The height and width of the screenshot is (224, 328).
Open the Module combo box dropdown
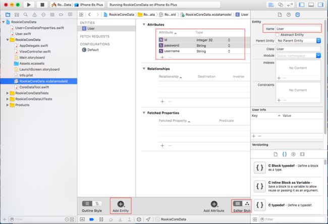pyautogui.click(x=318, y=55)
